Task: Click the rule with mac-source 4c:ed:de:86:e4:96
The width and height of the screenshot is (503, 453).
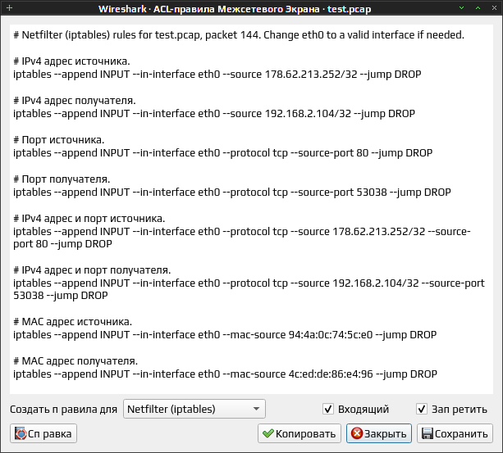Action: pos(225,374)
